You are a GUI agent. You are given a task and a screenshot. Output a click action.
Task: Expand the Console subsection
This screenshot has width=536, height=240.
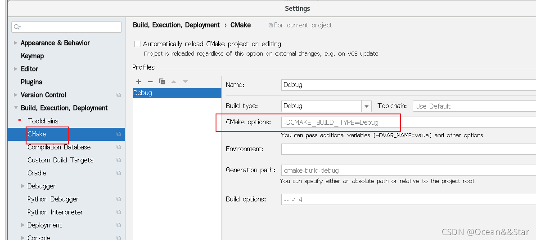click(23, 238)
